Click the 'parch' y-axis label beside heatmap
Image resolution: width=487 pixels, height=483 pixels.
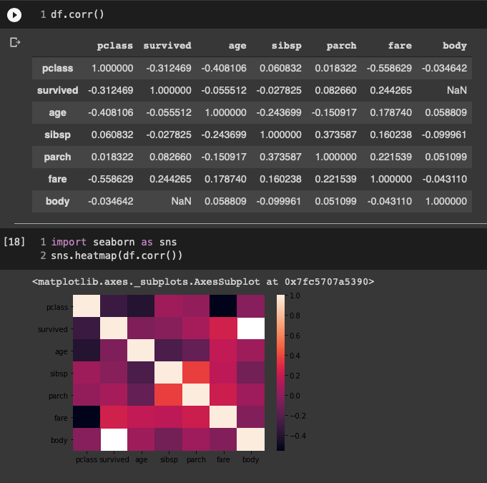click(57, 396)
